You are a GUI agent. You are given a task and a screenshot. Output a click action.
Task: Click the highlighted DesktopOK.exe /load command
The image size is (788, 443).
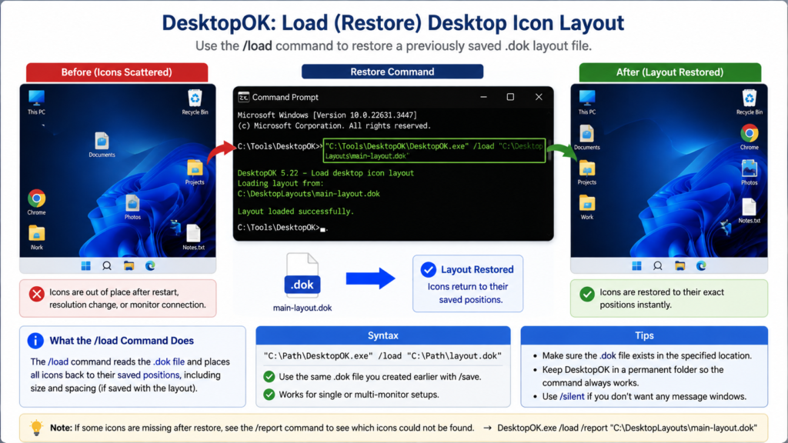pyautogui.click(x=434, y=151)
